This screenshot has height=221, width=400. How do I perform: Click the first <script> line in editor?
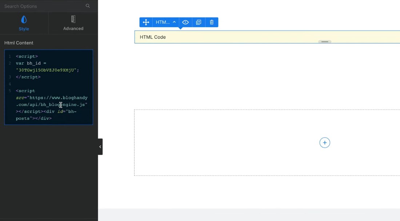27,56
